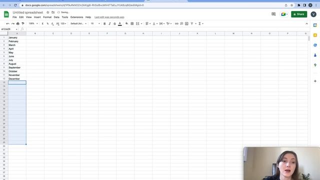This screenshot has height=180, width=320.
Task: Open Google Maps side panel icon
Action: [x=315, y=65]
